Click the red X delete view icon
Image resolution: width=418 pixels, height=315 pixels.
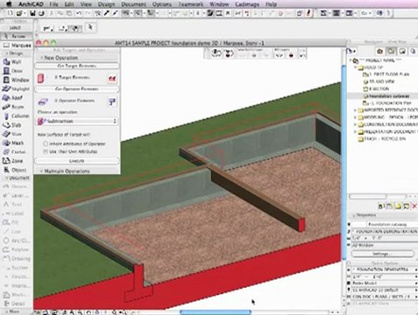(414, 206)
